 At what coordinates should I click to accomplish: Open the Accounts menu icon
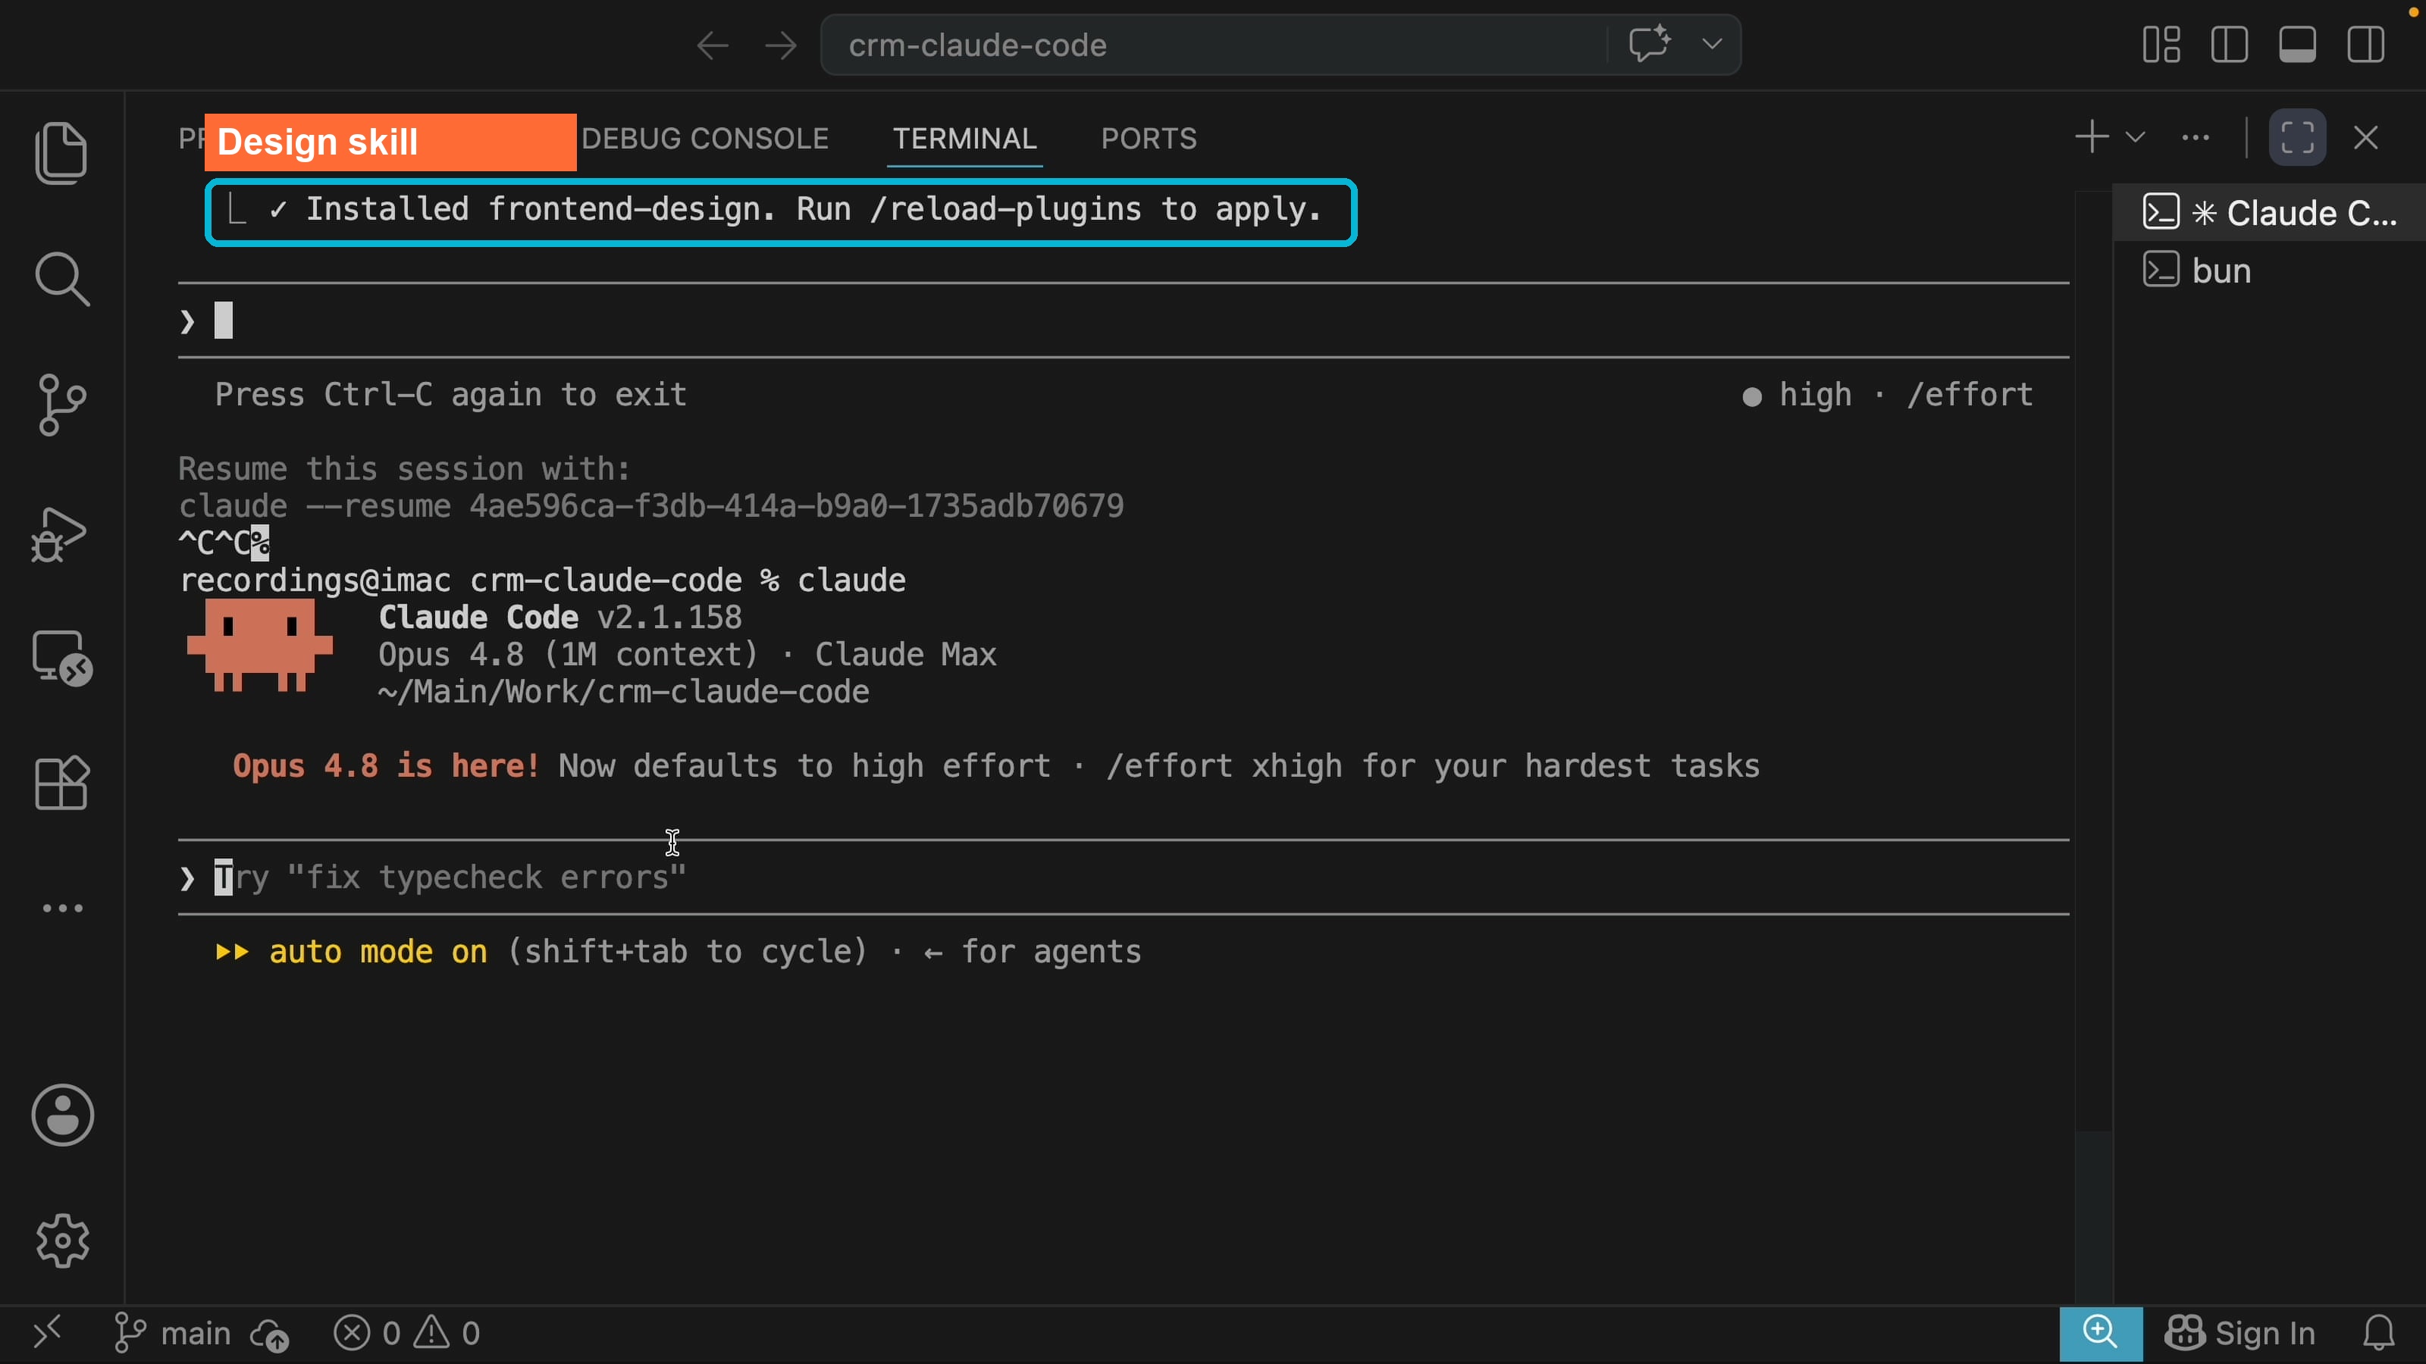[62, 1115]
